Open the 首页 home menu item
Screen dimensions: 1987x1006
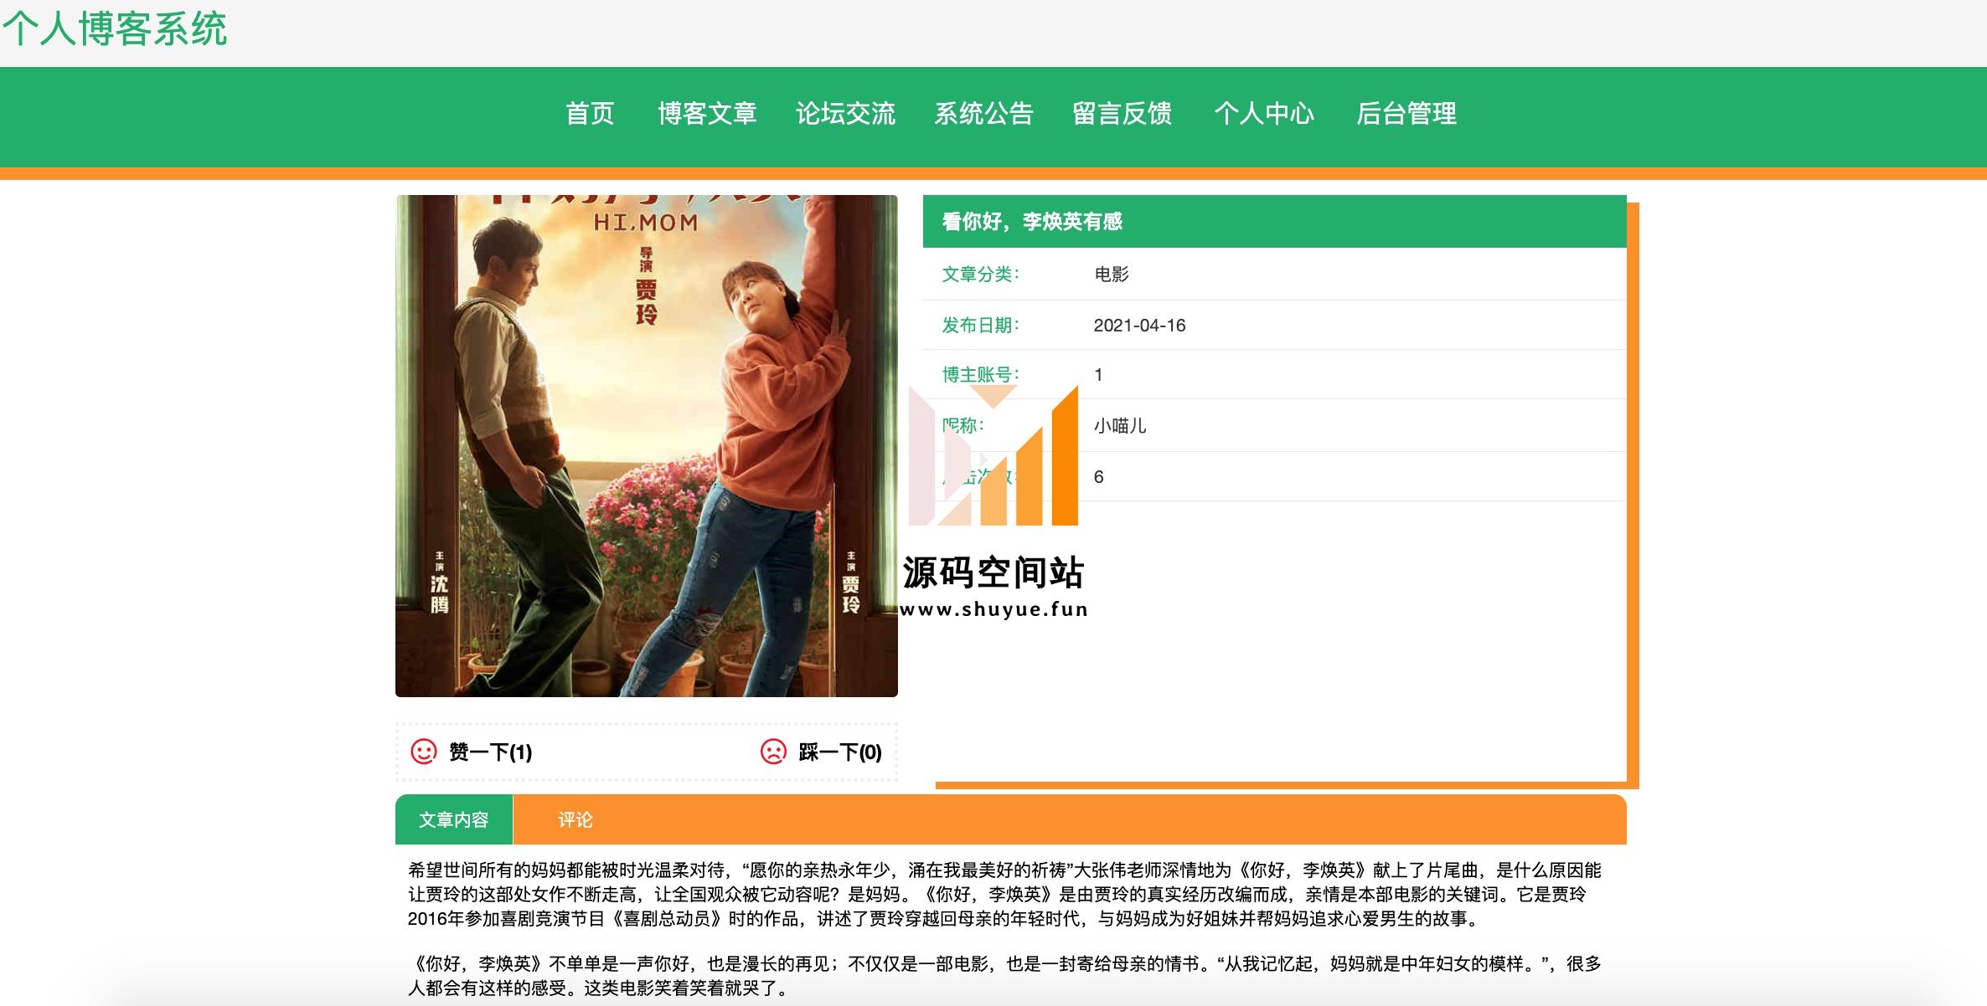591,113
